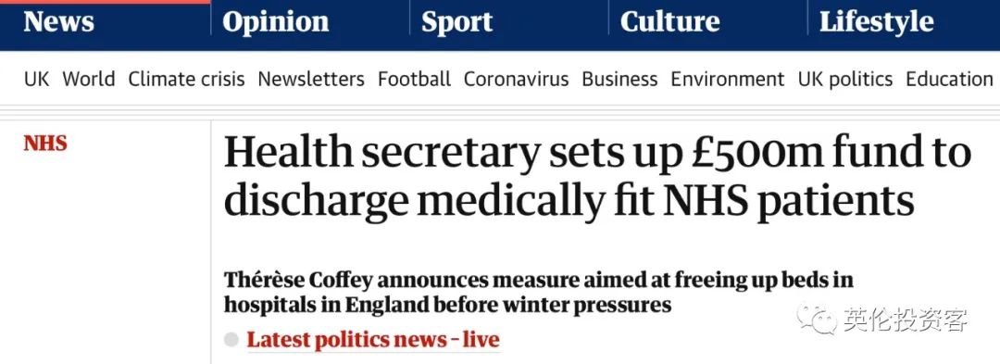The height and width of the screenshot is (364, 1000).
Task: Open the News section tab
Action: [58, 21]
